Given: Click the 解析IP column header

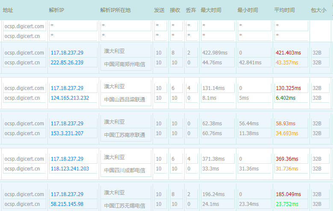Looking at the screenshot, I should coord(57,10).
